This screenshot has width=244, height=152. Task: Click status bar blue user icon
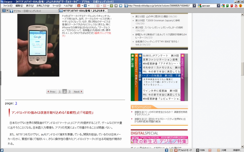[x=166, y=150]
